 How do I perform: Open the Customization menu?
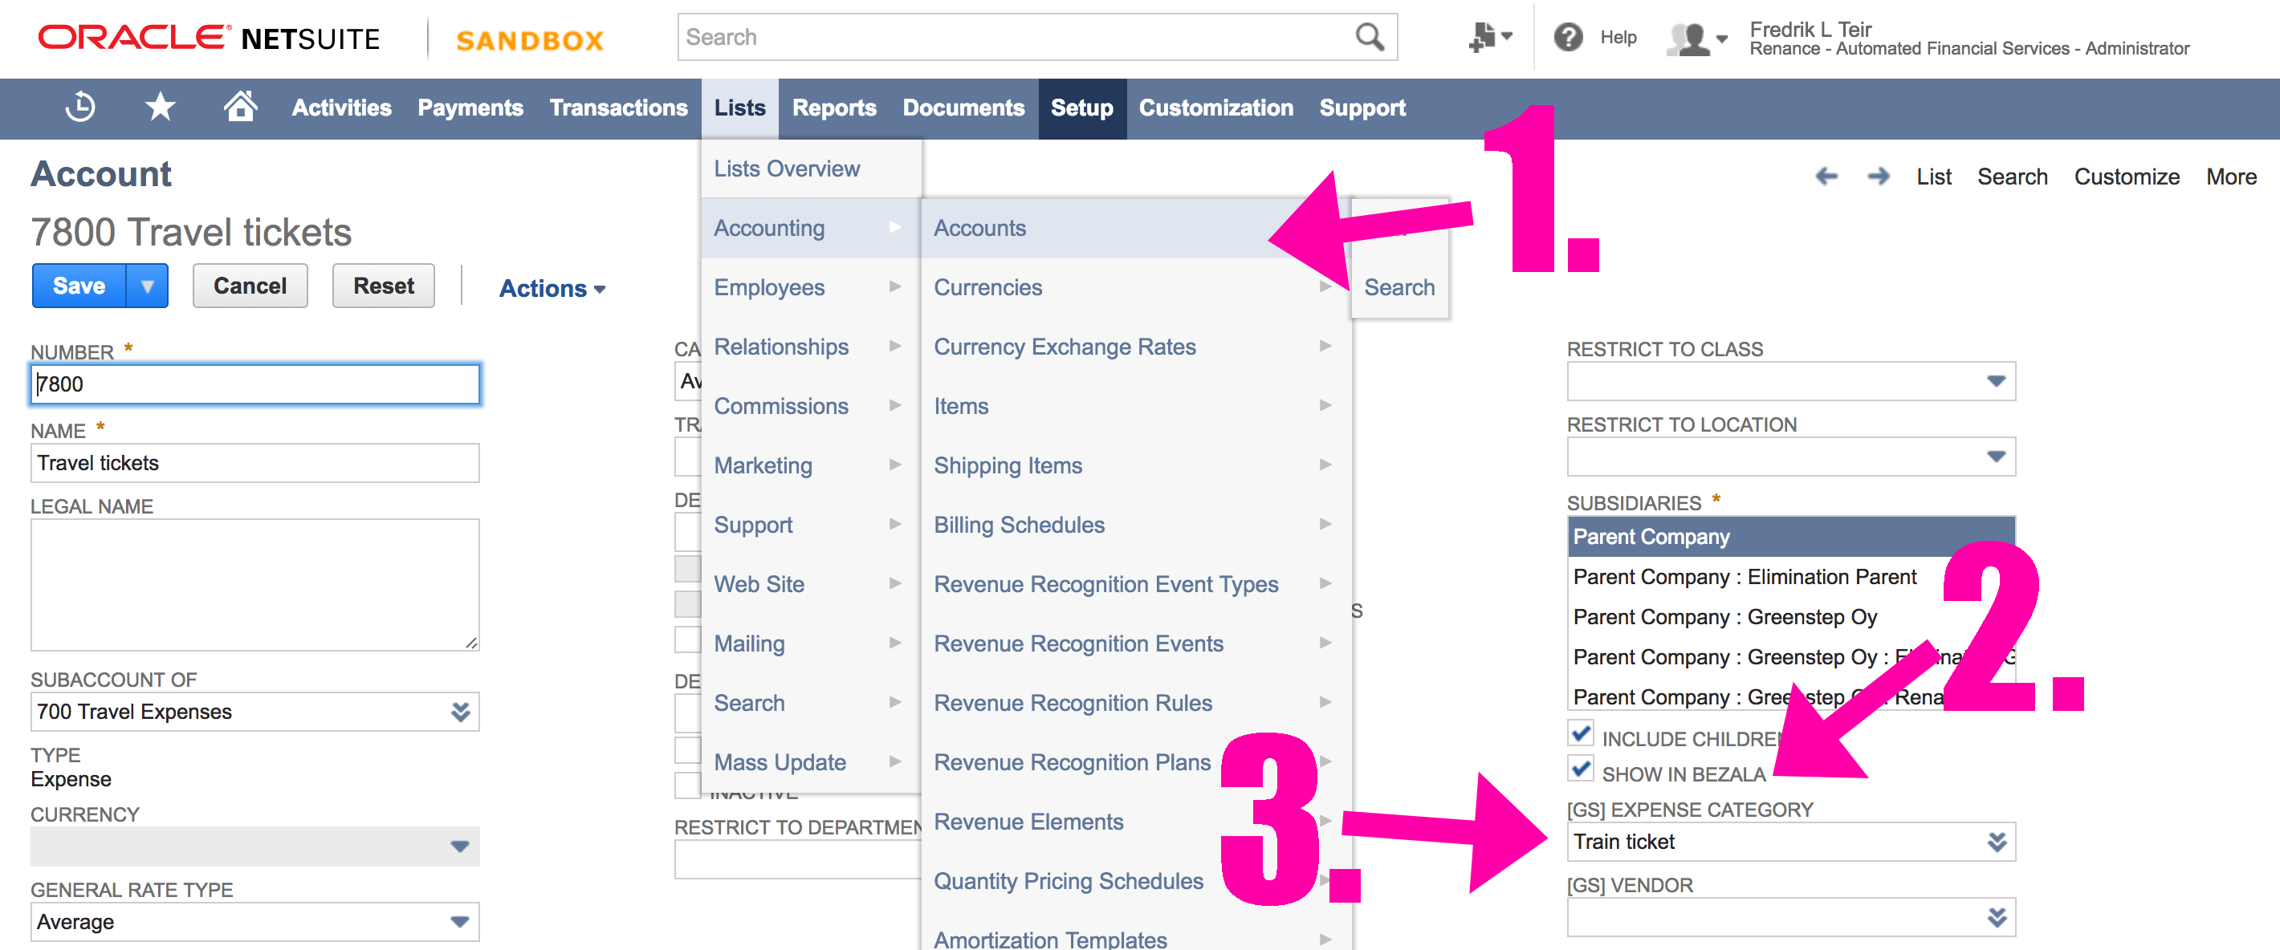[1215, 108]
